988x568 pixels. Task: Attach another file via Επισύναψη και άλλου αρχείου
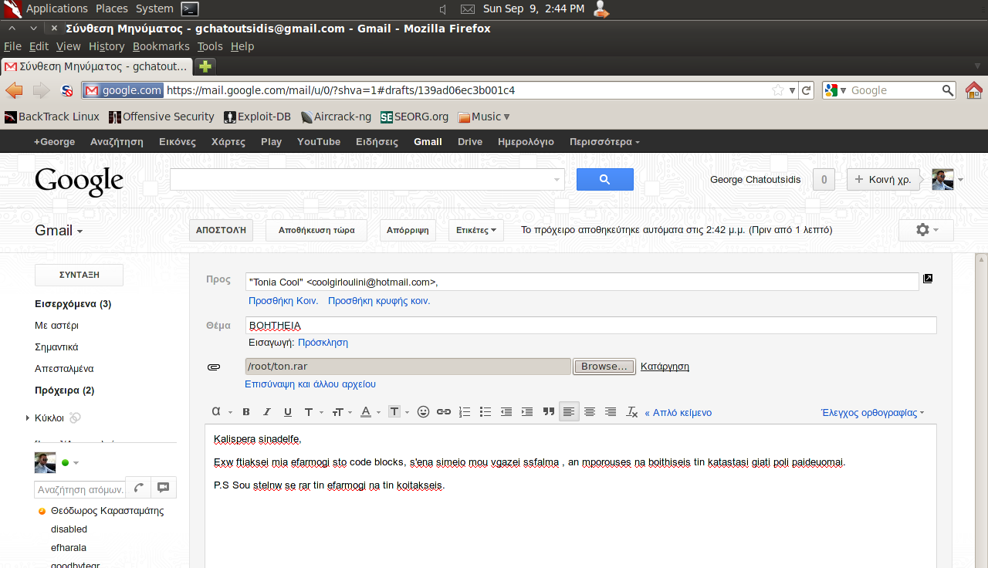(310, 384)
